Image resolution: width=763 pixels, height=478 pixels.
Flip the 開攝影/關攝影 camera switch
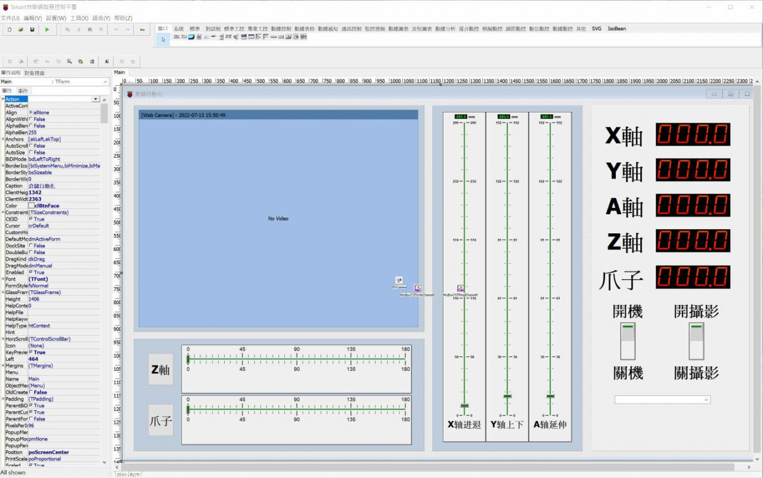coord(696,341)
